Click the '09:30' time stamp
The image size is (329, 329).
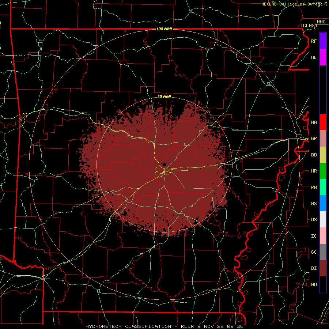(235, 326)
